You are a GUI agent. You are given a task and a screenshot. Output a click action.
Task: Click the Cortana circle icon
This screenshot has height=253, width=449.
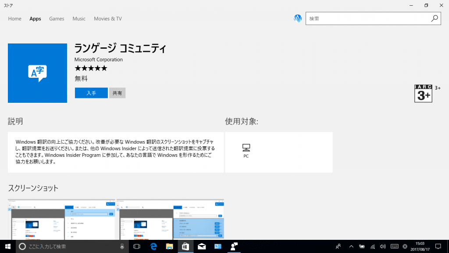(22, 246)
